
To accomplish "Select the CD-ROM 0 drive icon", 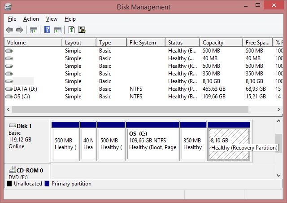I will point(12,170).
